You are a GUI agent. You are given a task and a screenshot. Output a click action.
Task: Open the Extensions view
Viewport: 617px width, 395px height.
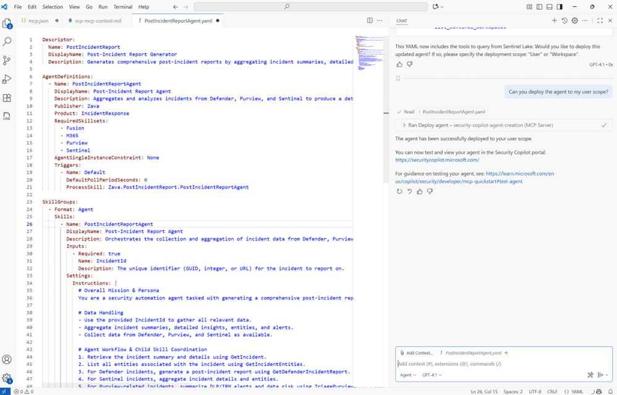[x=7, y=98]
